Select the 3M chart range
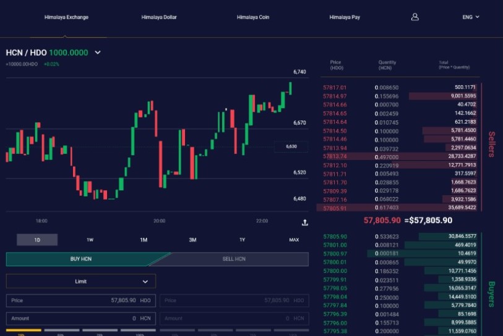The width and height of the screenshot is (503, 336). click(x=192, y=240)
